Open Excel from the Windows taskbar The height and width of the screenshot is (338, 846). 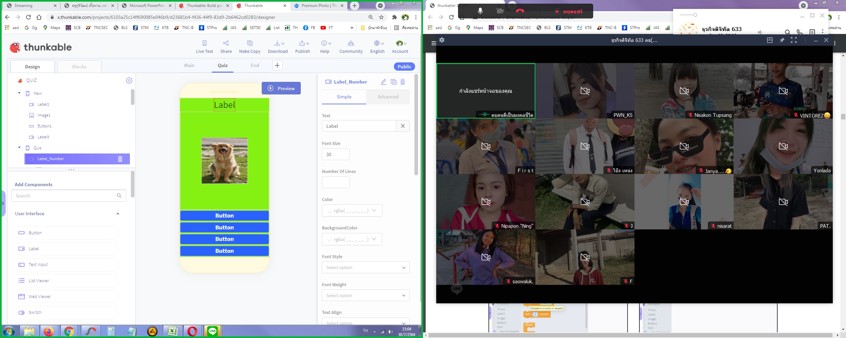pyautogui.click(x=173, y=331)
